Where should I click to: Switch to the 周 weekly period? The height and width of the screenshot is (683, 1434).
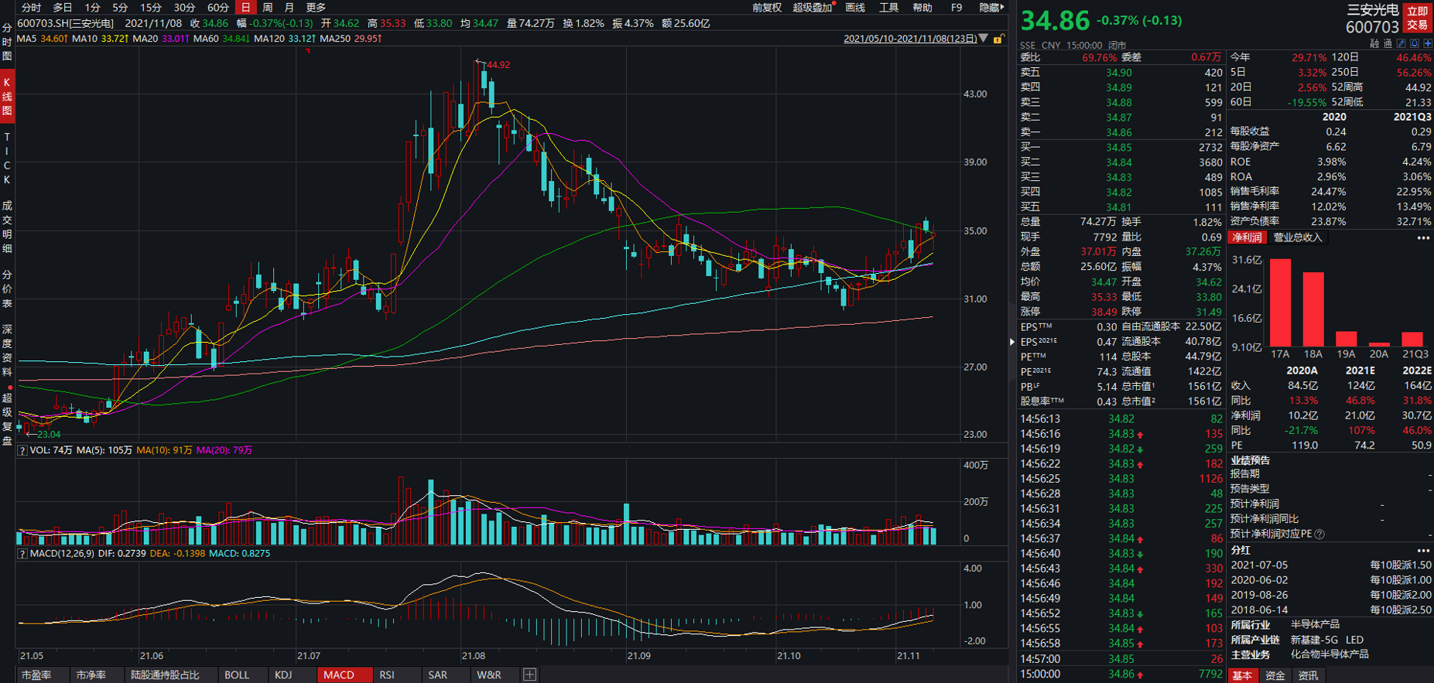click(x=267, y=7)
